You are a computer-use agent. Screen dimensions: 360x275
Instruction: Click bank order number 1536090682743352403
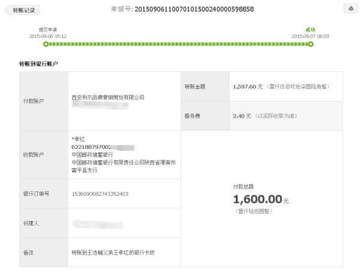pos(100,194)
